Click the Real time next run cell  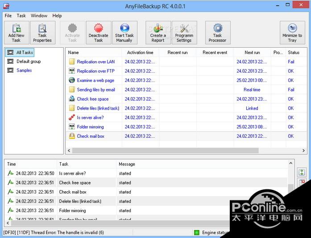pos(252,90)
